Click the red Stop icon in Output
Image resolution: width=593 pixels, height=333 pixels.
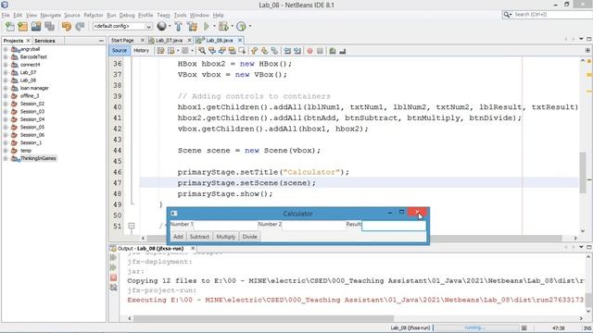point(113,277)
